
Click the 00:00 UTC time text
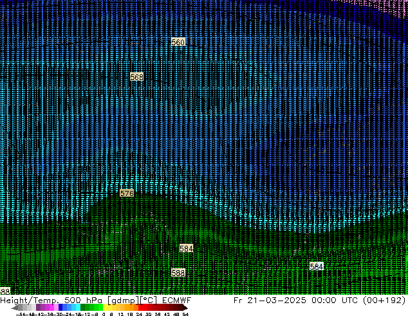point(336,300)
